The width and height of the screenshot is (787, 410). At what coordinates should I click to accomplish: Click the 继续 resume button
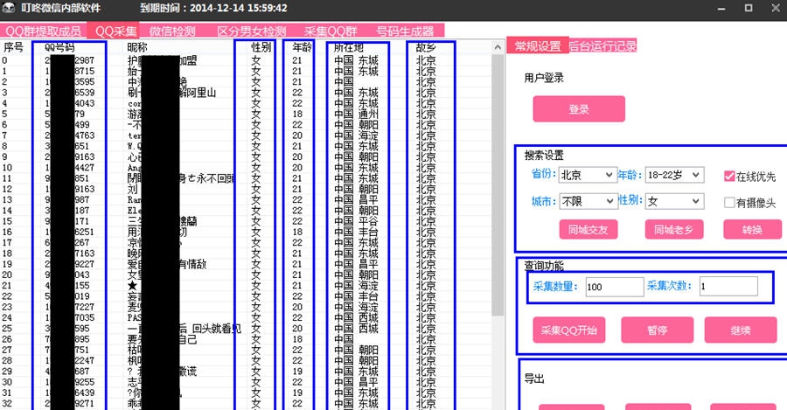(x=741, y=330)
